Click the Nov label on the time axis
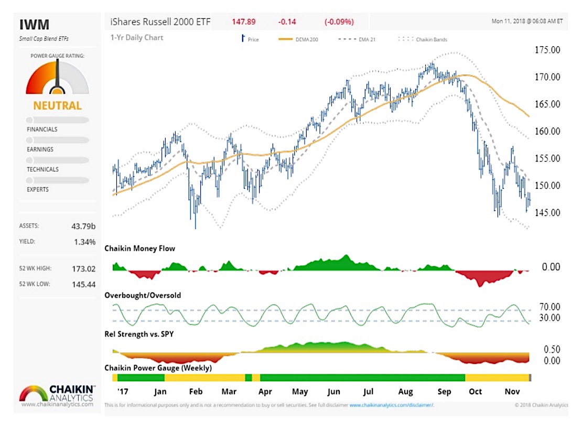The image size is (572, 431). (512, 392)
